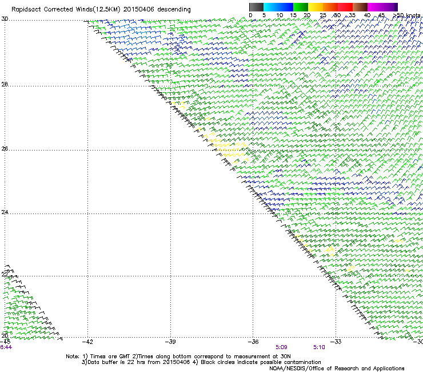423x372 pixels.
Task: Pick the brown 35–40 knots color segment
Action: pos(360,7)
